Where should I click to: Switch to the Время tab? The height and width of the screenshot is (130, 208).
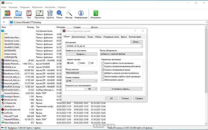[124, 37]
